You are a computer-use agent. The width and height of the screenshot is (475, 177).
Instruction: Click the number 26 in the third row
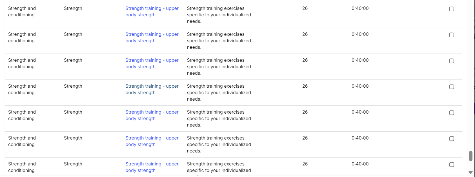tap(305, 60)
